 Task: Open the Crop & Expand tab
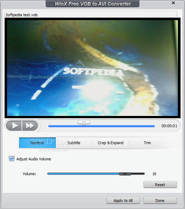click(111, 143)
